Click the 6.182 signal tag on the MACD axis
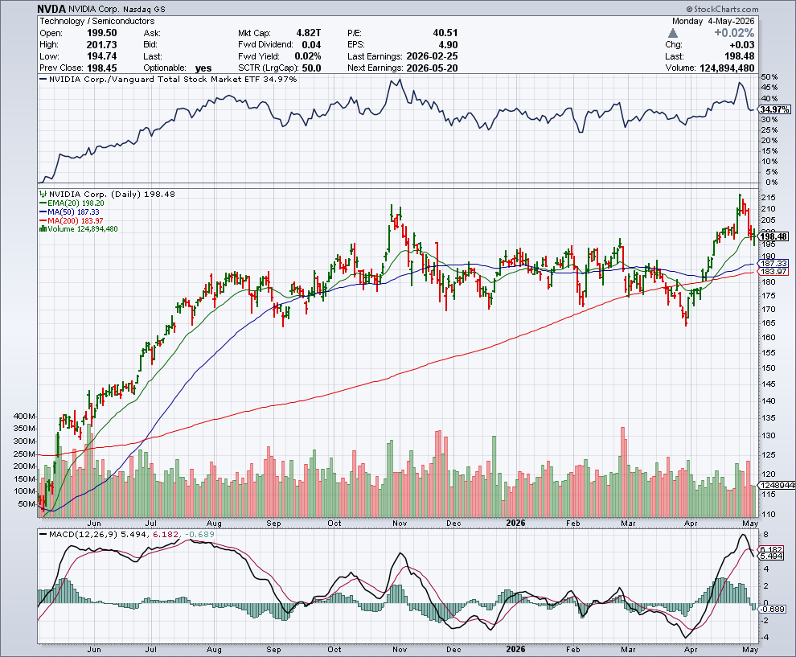796x657 pixels. [x=770, y=549]
